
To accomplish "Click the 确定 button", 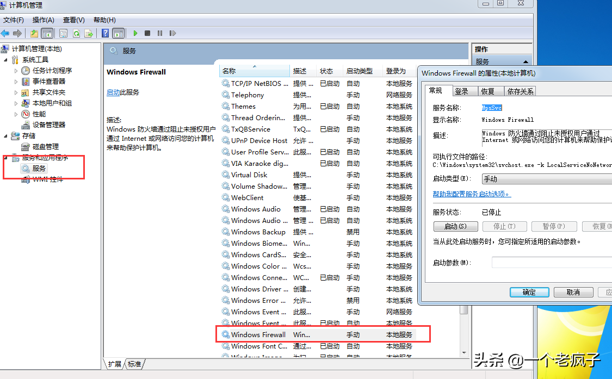I will pyautogui.click(x=529, y=292).
